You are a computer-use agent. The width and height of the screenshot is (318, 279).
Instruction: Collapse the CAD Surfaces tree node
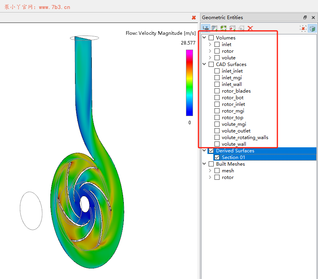pyautogui.click(x=204, y=64)
